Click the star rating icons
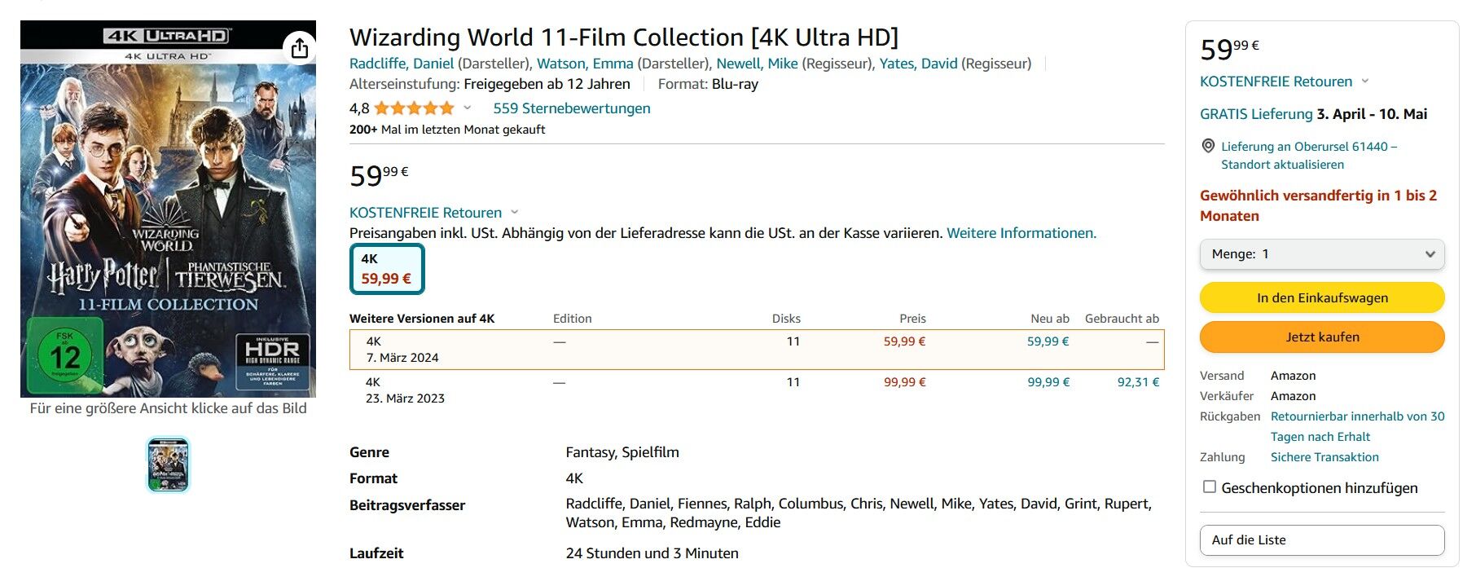This screenshot has width=1476, height=568. (414, 108)
